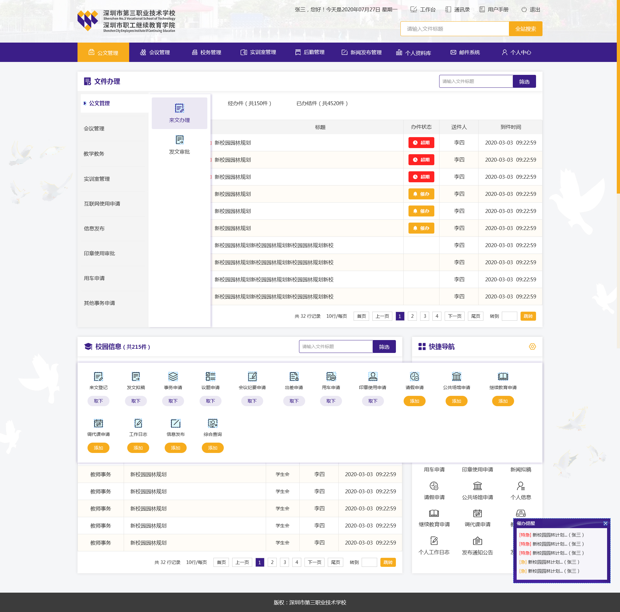Switch to the 已办结件 tab
The image size is (620, 612).
click(x=322, y=103)
